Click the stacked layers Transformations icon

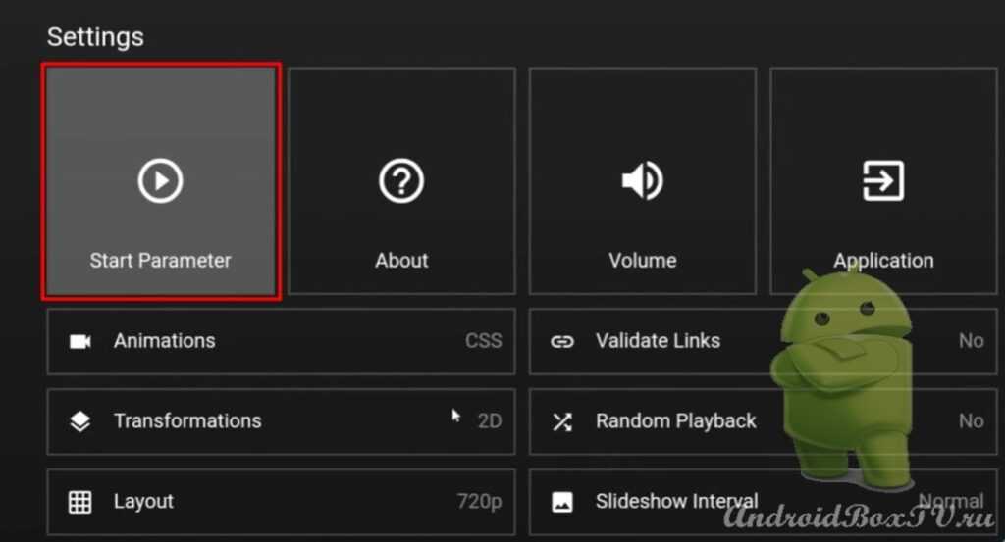click(79, 421)
